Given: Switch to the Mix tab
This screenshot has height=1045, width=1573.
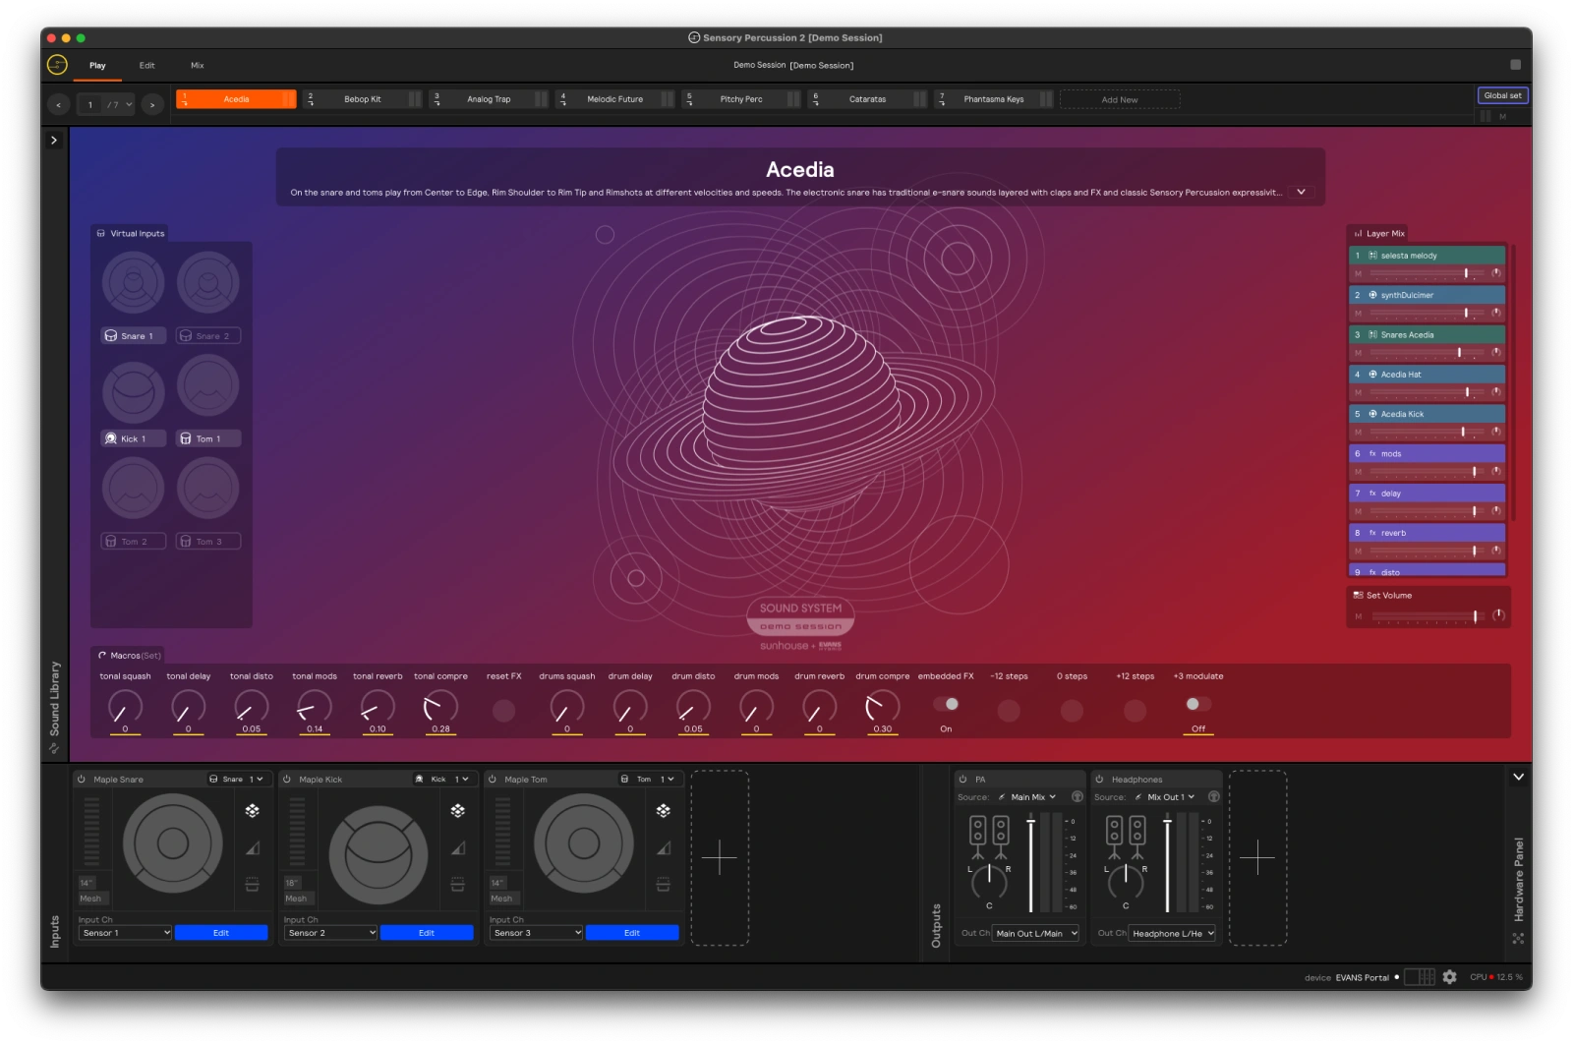Looking at the screenshot, I should [198, 66].
